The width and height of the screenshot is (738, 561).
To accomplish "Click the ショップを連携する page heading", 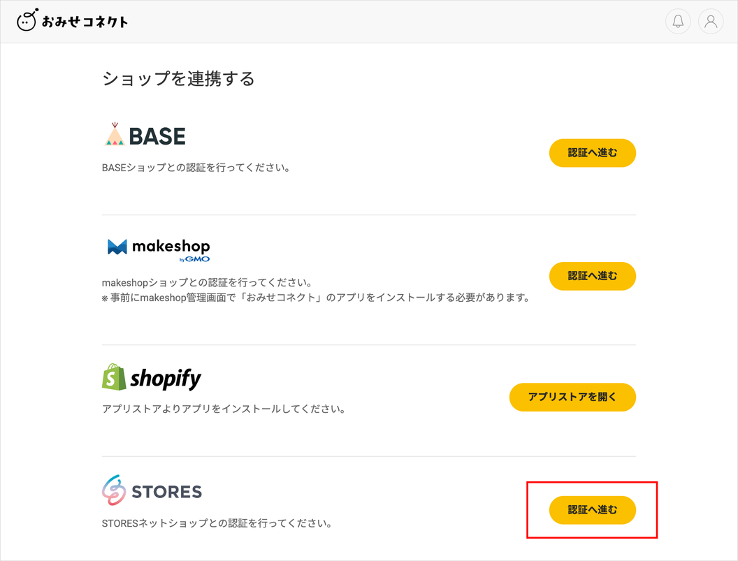I will click(178, 79).
